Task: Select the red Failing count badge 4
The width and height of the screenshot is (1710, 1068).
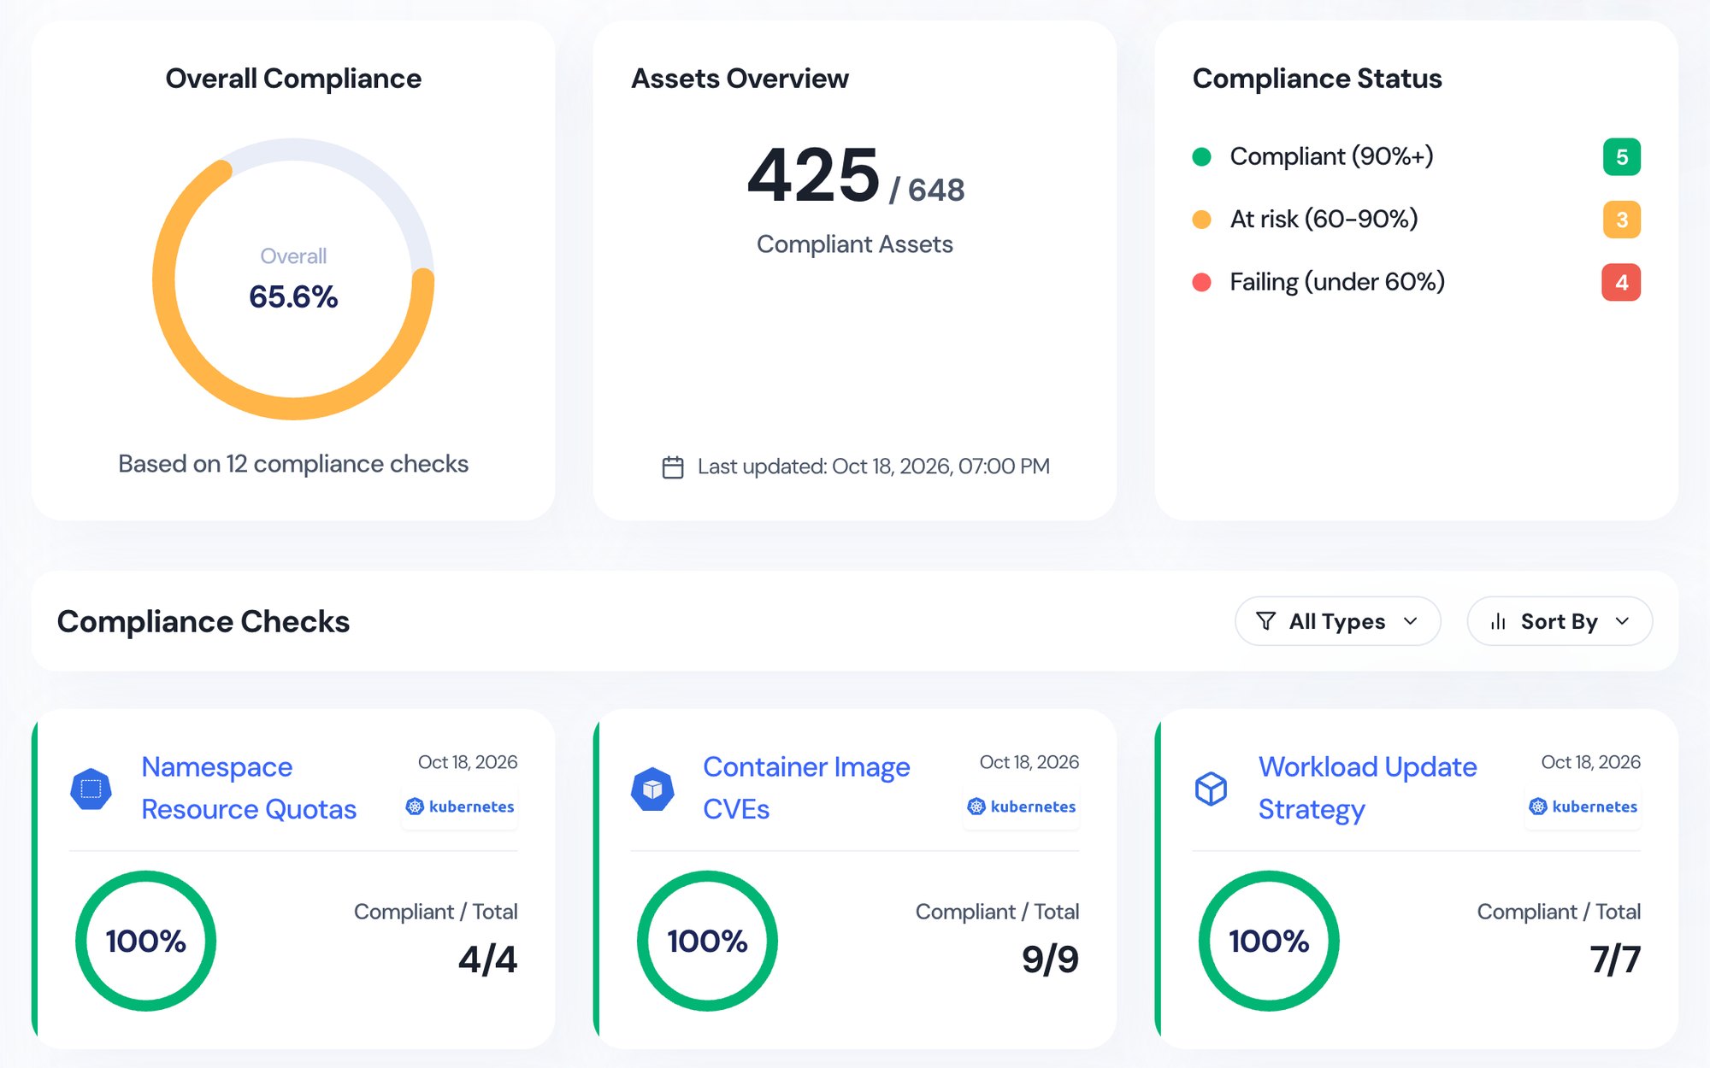Action: click(x=1621, y=282)
